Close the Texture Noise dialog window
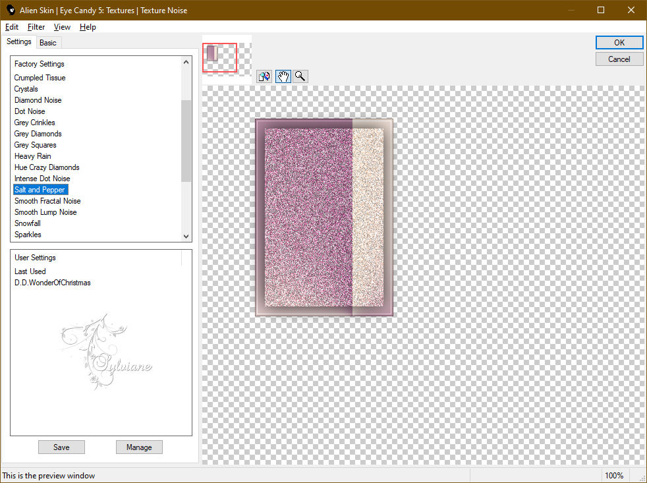 631,10
